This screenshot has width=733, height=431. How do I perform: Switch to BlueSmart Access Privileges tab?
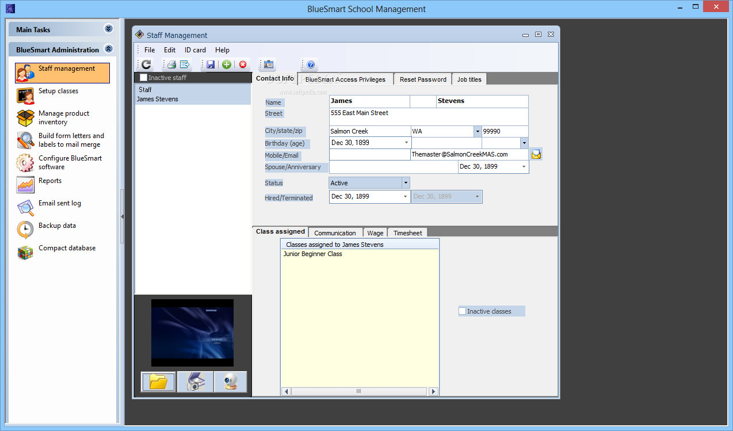click(x=346, y=79)
